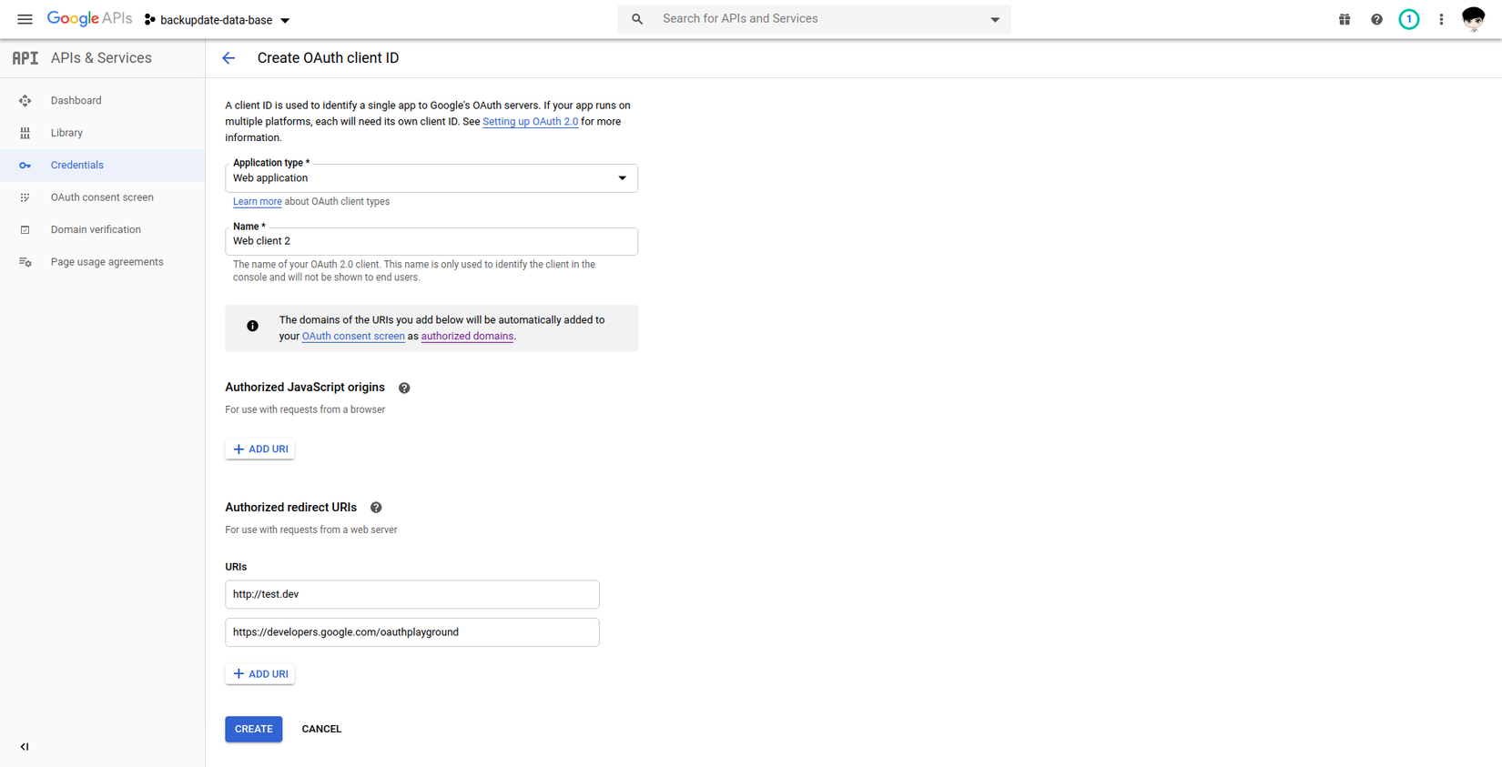Screen dimensions: 1502x767
Task: Open the notifications badge showing 1
Action: click(1408, 19)
